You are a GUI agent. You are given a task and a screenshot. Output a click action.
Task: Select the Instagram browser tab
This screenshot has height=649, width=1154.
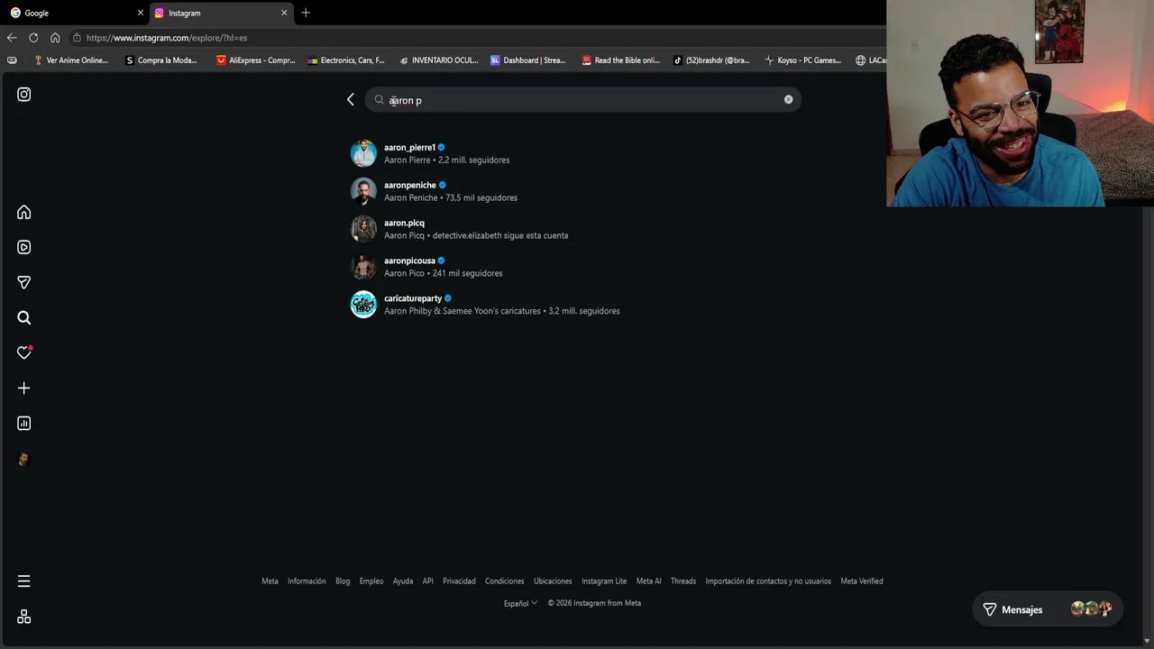[221, 13]
